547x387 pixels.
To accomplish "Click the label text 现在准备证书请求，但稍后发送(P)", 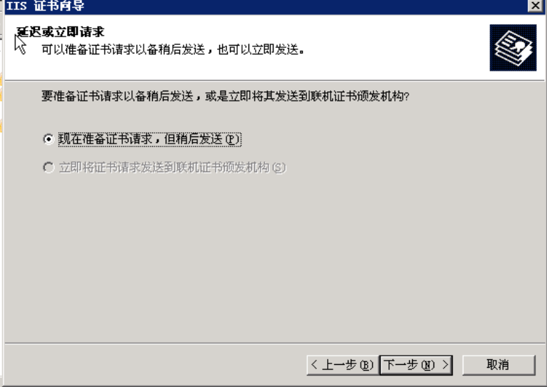I will [149, 139].
